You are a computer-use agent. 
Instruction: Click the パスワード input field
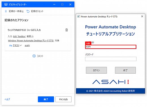[x=111, y=59]
